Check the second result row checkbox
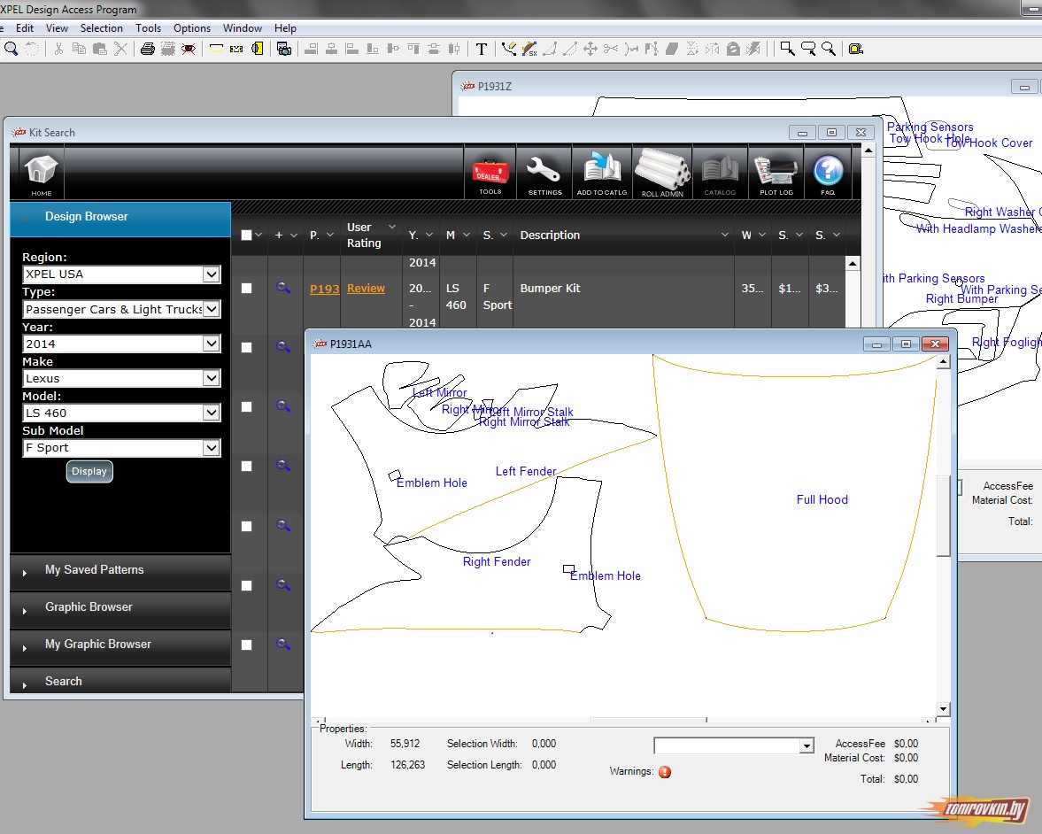1042x834 pixels. point(246,347)
